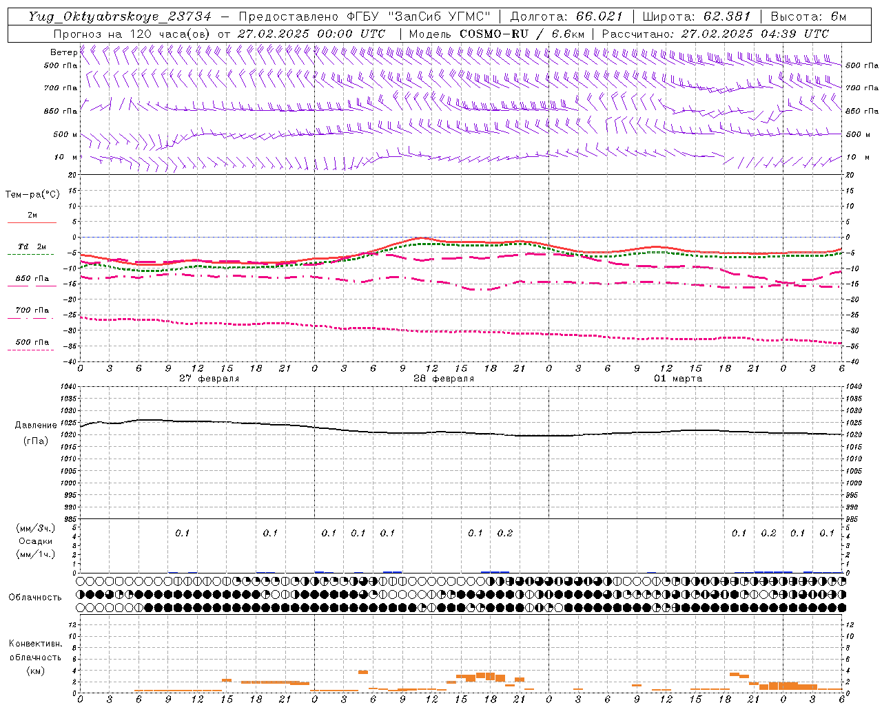Select the (мм/1ч.) precipitation unit label
Screen dimensions: 882x705
pos(35,554)
